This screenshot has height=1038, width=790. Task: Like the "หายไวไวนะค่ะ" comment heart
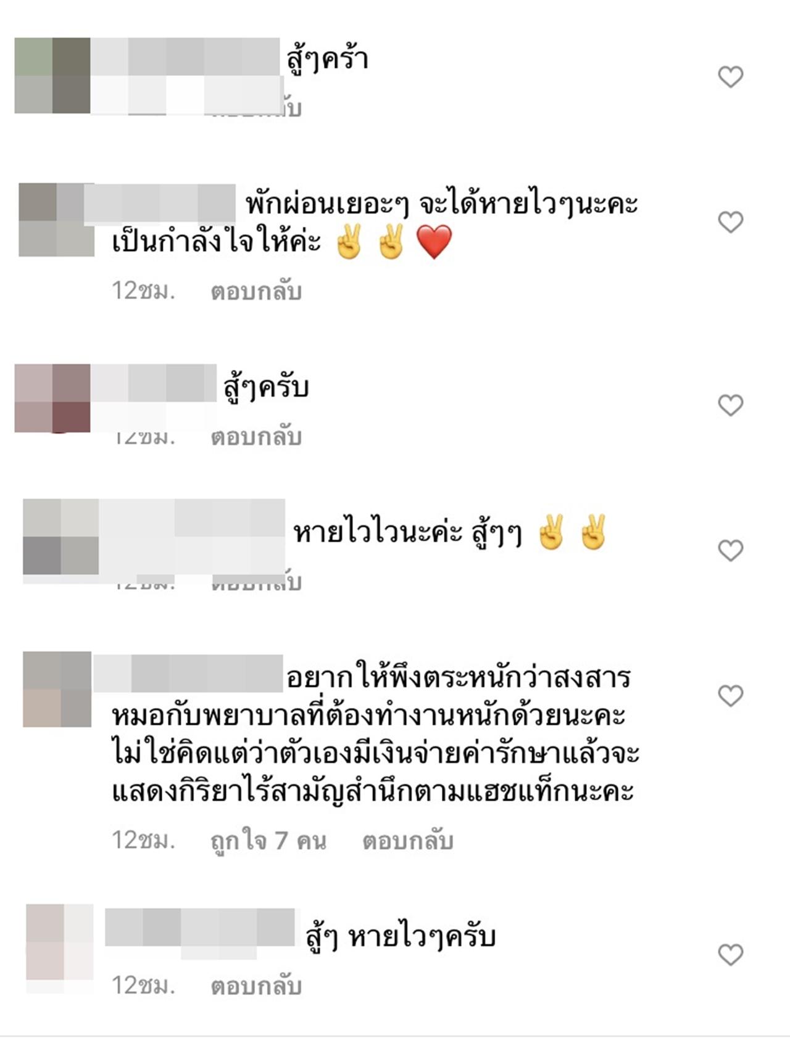730,550
